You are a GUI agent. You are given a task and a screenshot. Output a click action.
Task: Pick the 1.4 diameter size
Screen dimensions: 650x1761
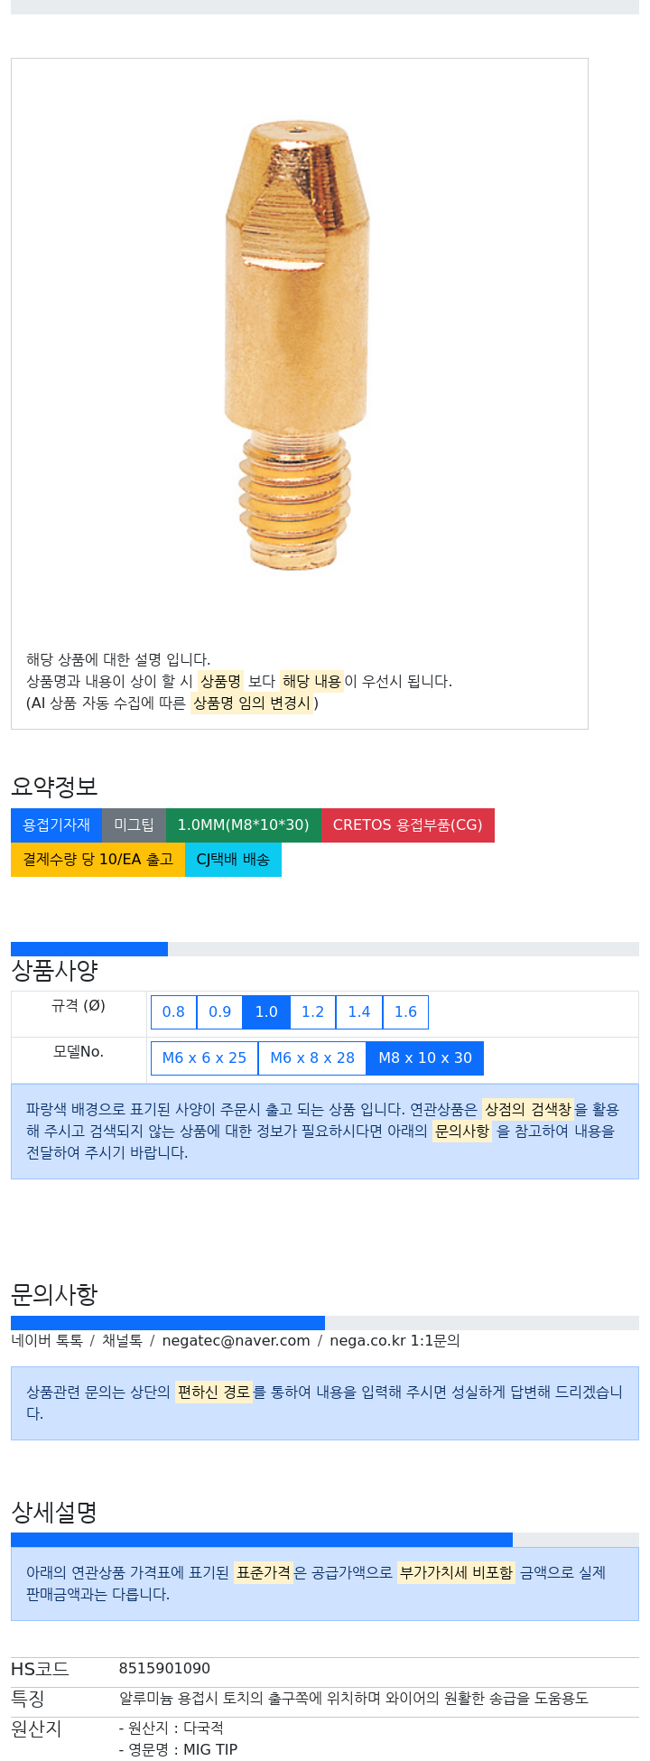[359, 1012]
